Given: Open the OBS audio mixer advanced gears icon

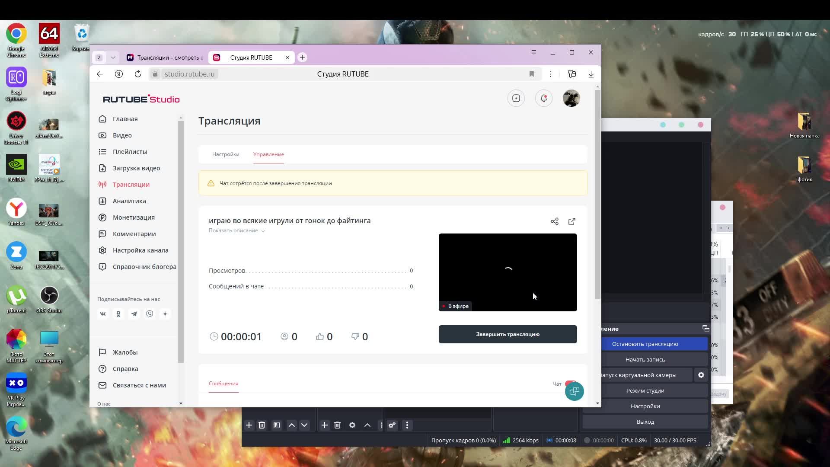Looking at the screenshot, I should point(392,425).
